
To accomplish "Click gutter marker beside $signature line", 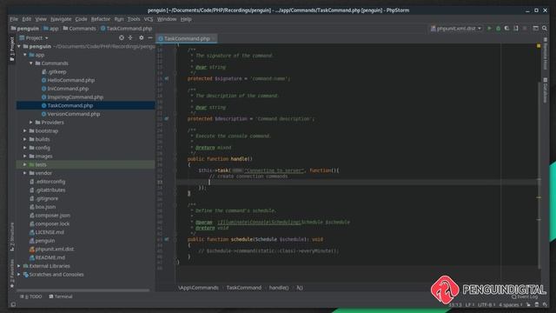I will point(167,78).
